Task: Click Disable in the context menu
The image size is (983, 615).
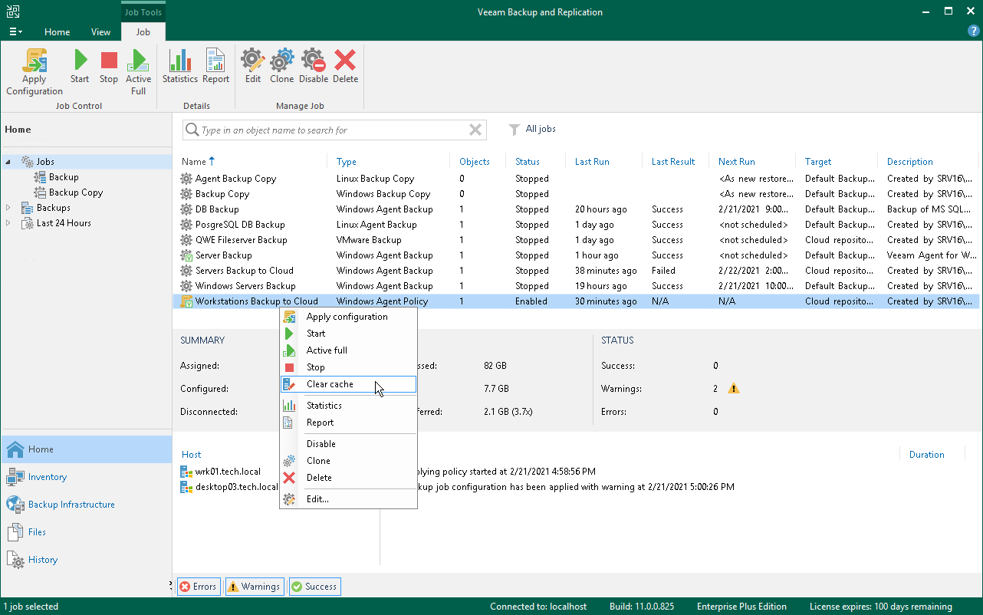Action: 348,444
